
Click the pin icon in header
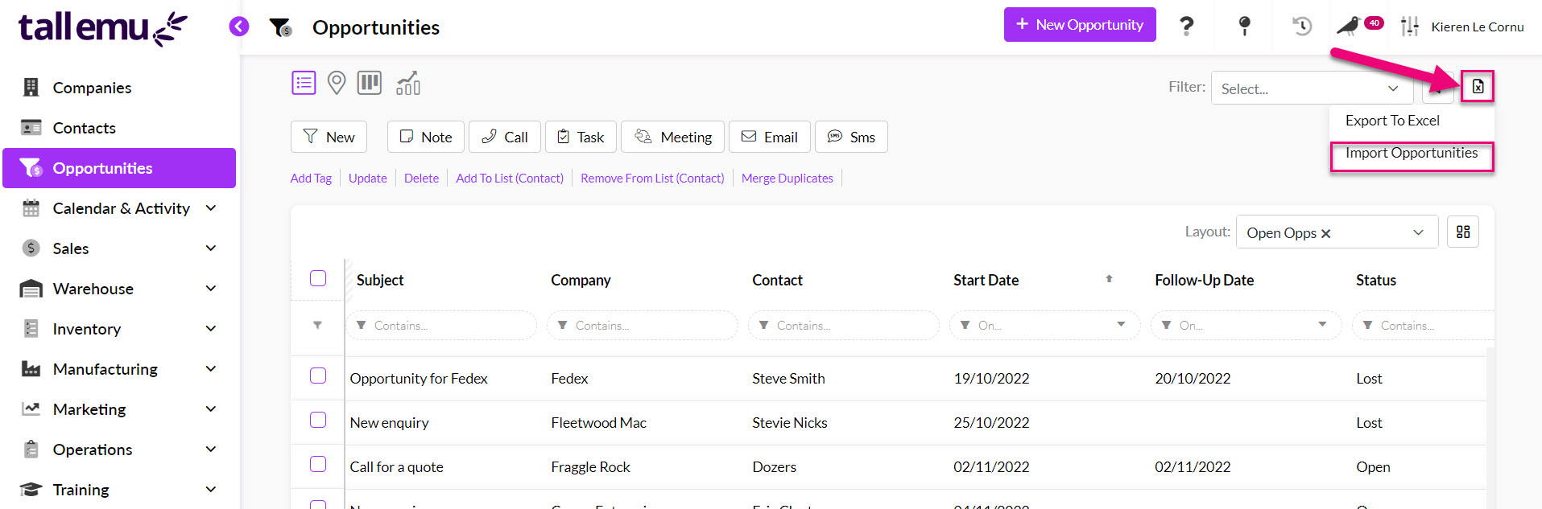(1244, 26)
